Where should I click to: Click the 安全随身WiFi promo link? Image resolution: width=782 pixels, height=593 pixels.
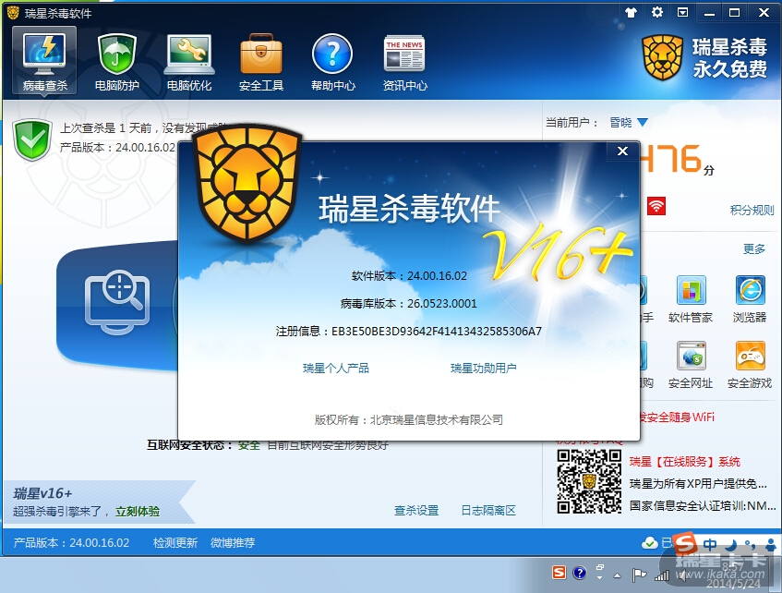pyautogui.click(x=678, y=418)
